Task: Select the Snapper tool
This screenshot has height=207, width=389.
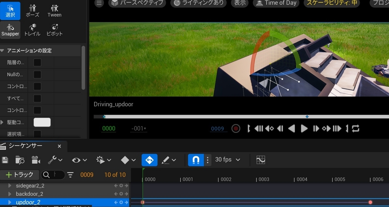Action: click(x=10, y=30)
